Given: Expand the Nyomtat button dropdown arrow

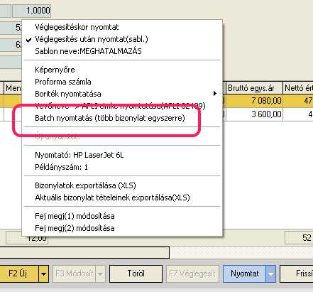Looking at the screenshot, I should 271,274.
